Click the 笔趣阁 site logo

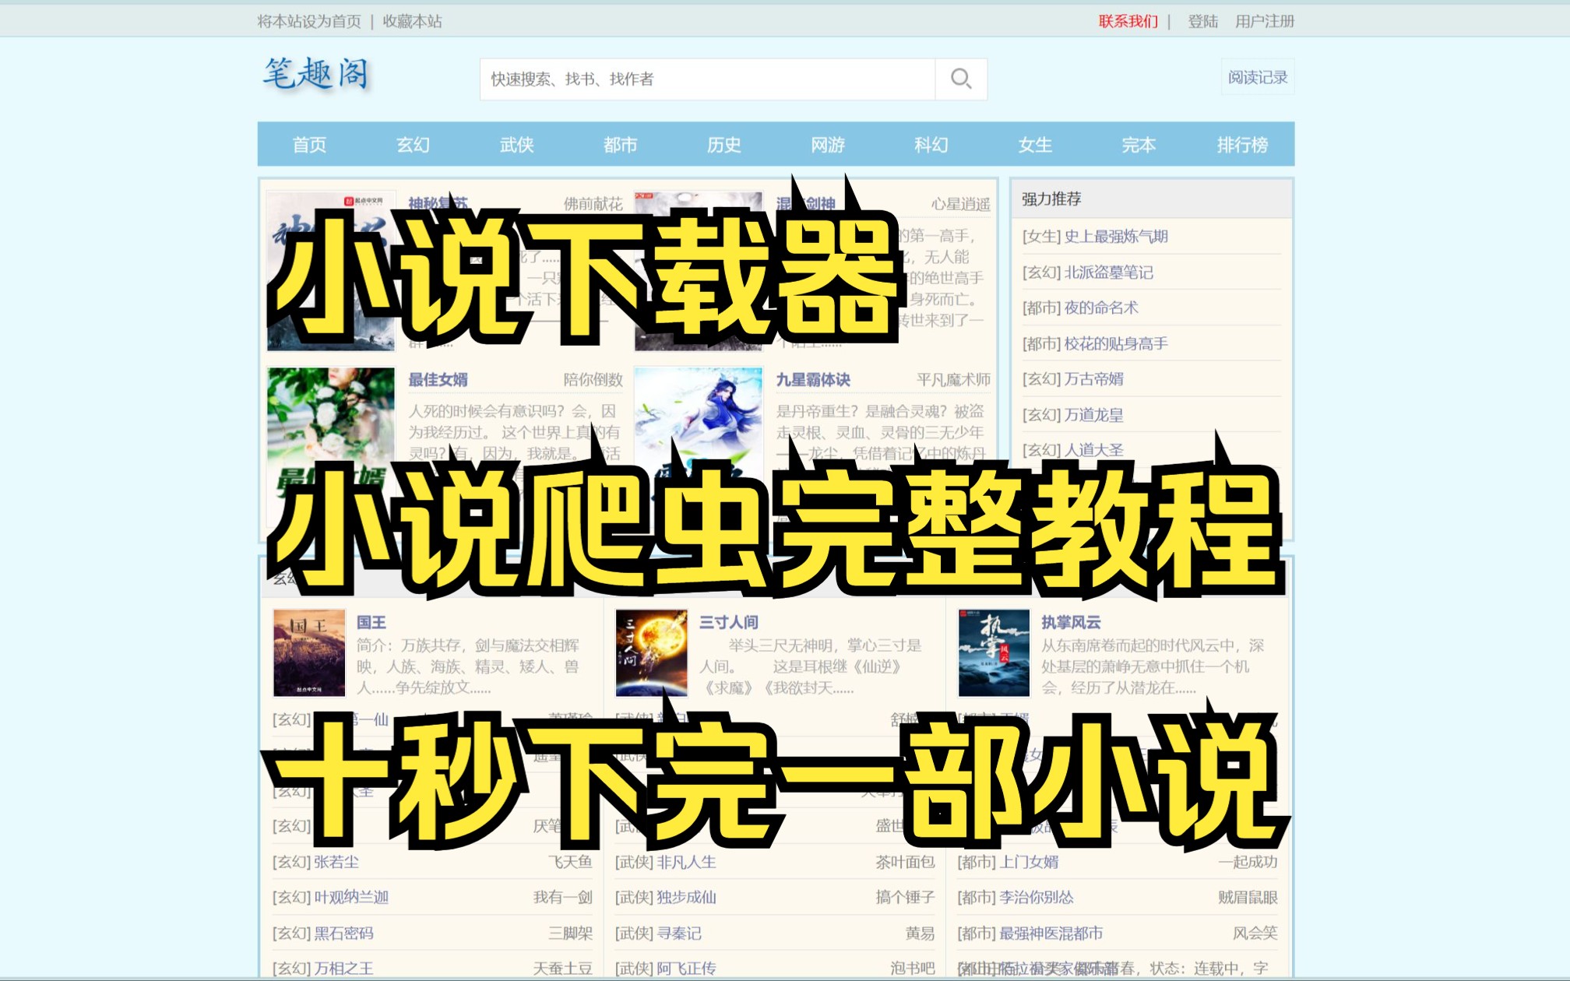tap(315, 75)
